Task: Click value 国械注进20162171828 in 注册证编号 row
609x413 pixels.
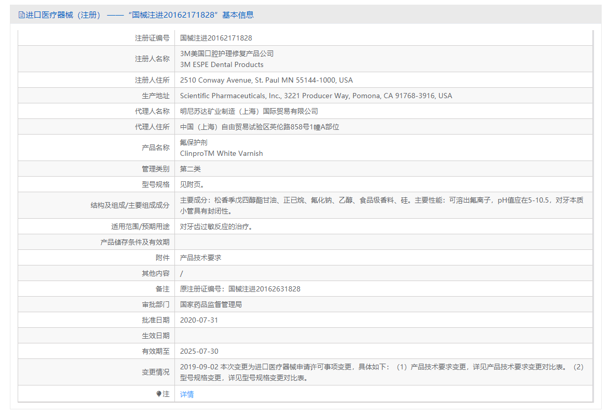Action: 216,38
